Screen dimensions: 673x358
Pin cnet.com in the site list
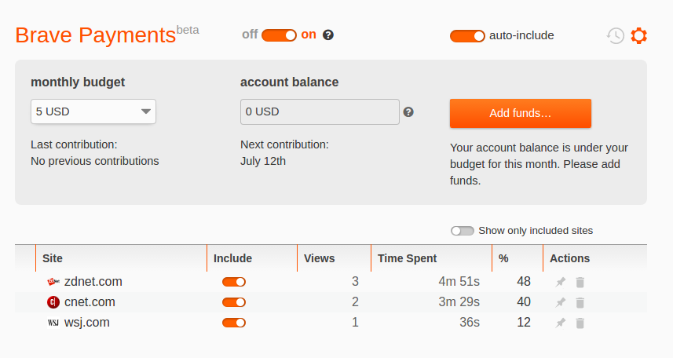point(561,302)
